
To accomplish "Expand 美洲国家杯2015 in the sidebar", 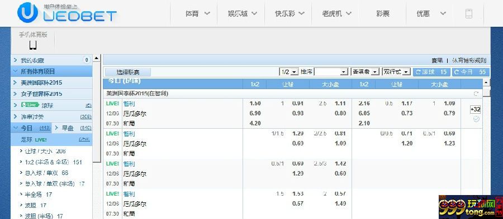I will pos(51,82).
